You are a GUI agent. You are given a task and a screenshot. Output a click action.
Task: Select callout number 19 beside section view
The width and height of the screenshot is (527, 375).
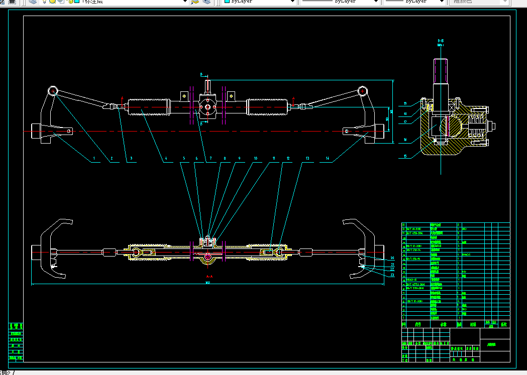(x=405, y=104)
